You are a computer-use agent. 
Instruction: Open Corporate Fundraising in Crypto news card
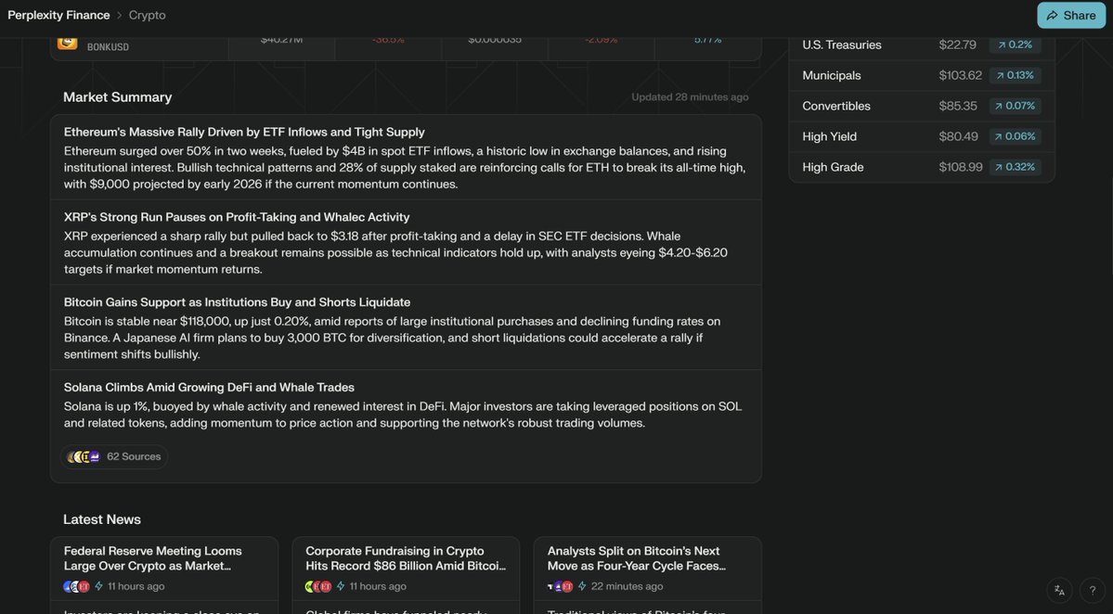(x=406, y=575)
